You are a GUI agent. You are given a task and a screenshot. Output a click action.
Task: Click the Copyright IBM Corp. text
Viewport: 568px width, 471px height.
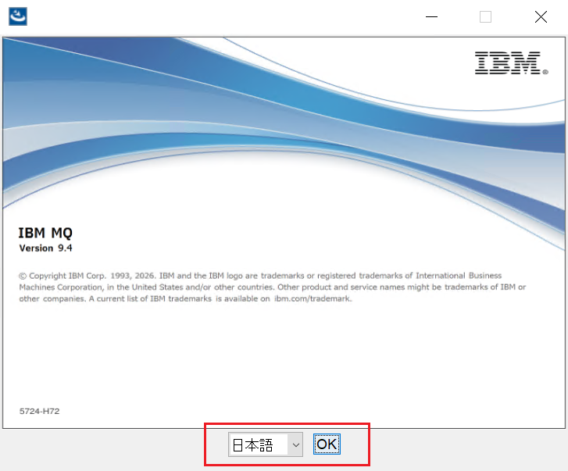67,276
